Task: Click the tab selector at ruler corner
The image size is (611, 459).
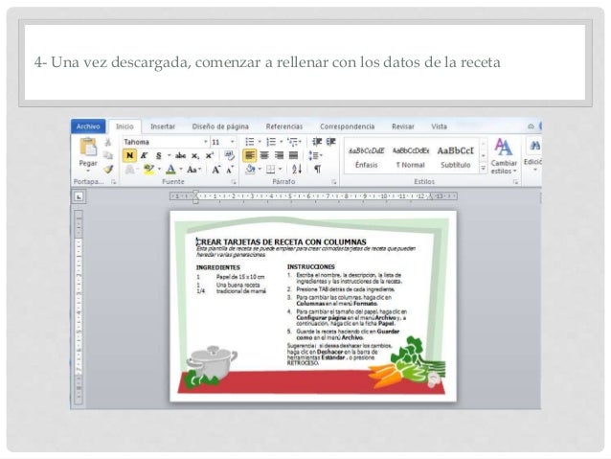Action: click(80, 196)
